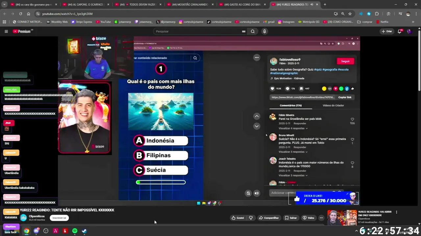The image size is (421, 236).
Task: Go to next TikTok video with down chevron
Action: pyautogui.click(x=257, y=126)
